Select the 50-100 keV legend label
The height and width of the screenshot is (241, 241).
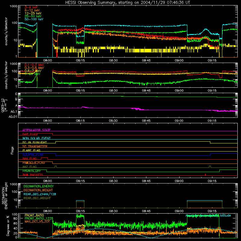pyautogui.click(x=34, y=19)
